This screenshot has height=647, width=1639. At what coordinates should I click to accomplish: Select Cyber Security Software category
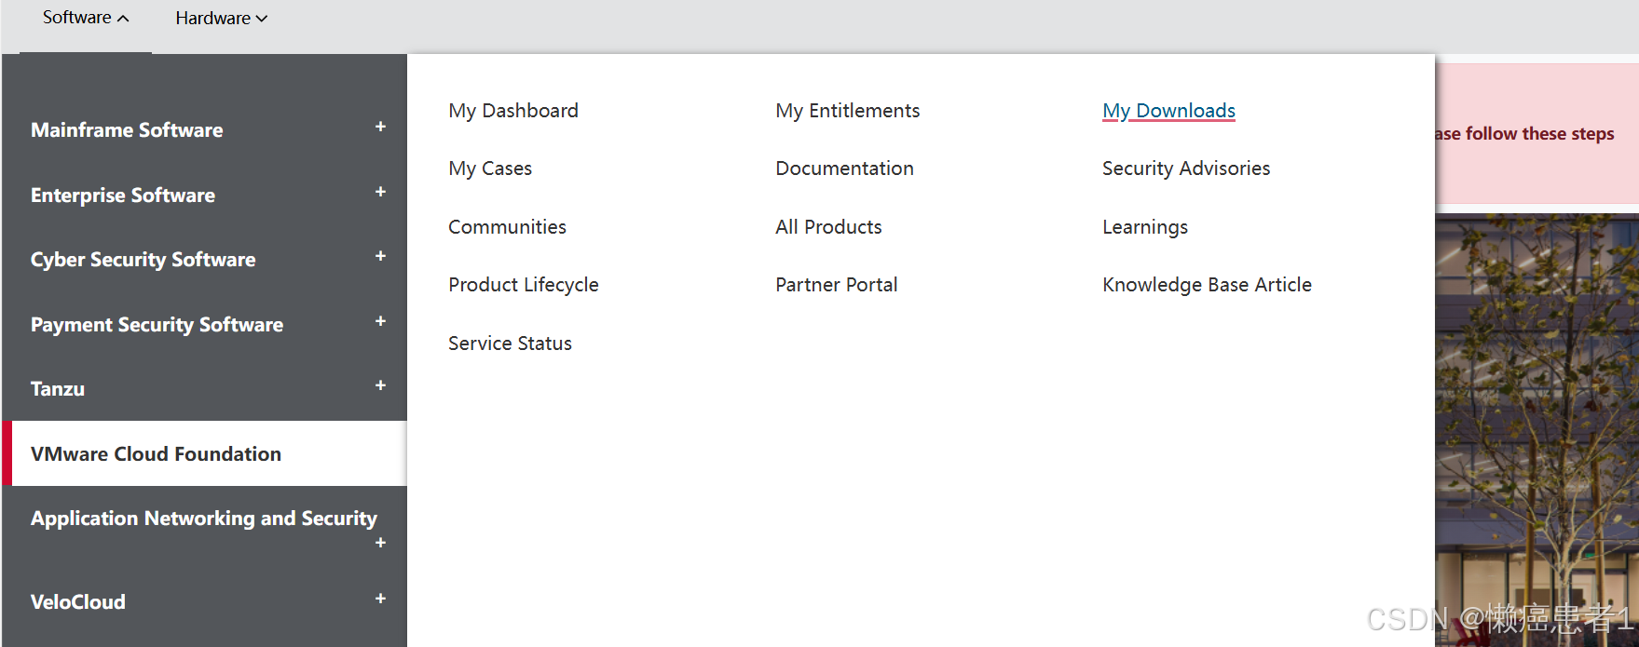(x=143, y=260)
